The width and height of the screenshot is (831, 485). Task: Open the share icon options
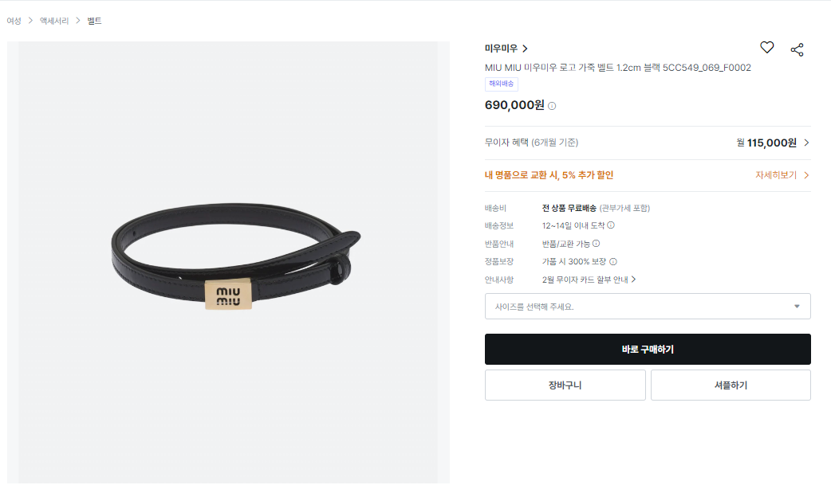(797, 49)
